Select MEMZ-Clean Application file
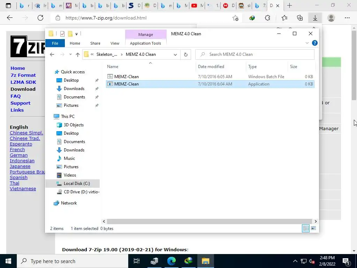Screen dimensions: 357x268 coord(210,84)
